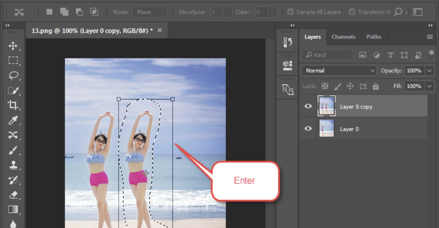Lock layer position

(x=350, y=86)
